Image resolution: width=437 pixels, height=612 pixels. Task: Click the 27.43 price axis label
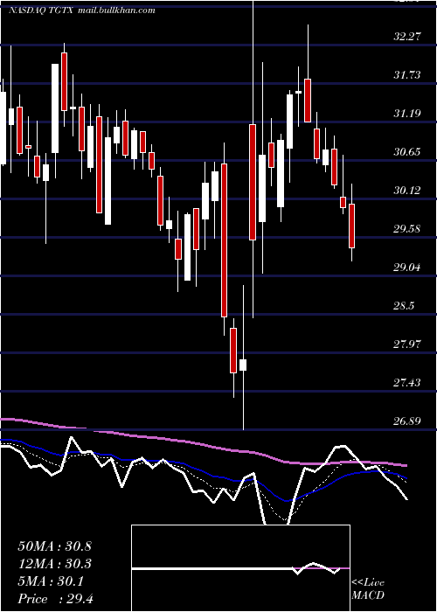[x=407, y=383]
